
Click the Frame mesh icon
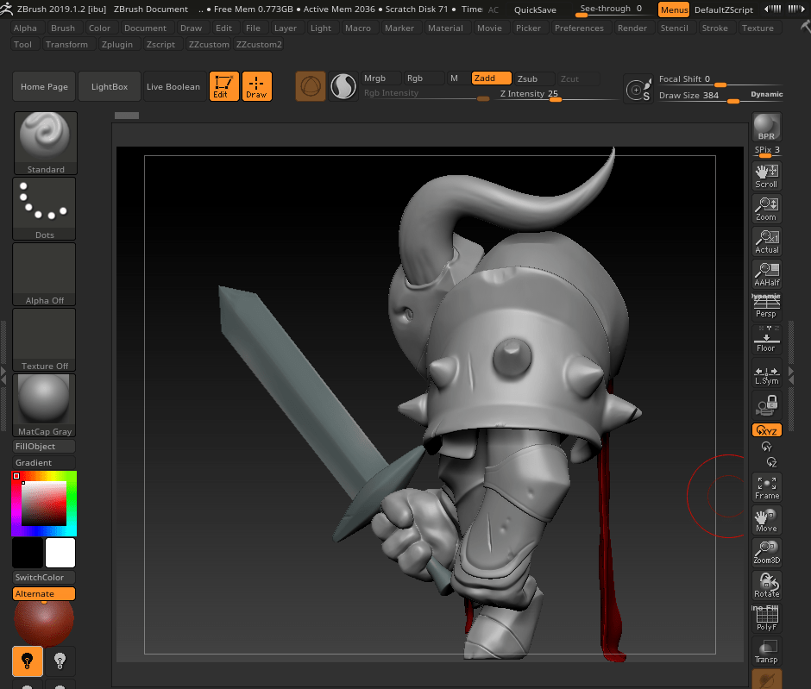click(766, 487)
